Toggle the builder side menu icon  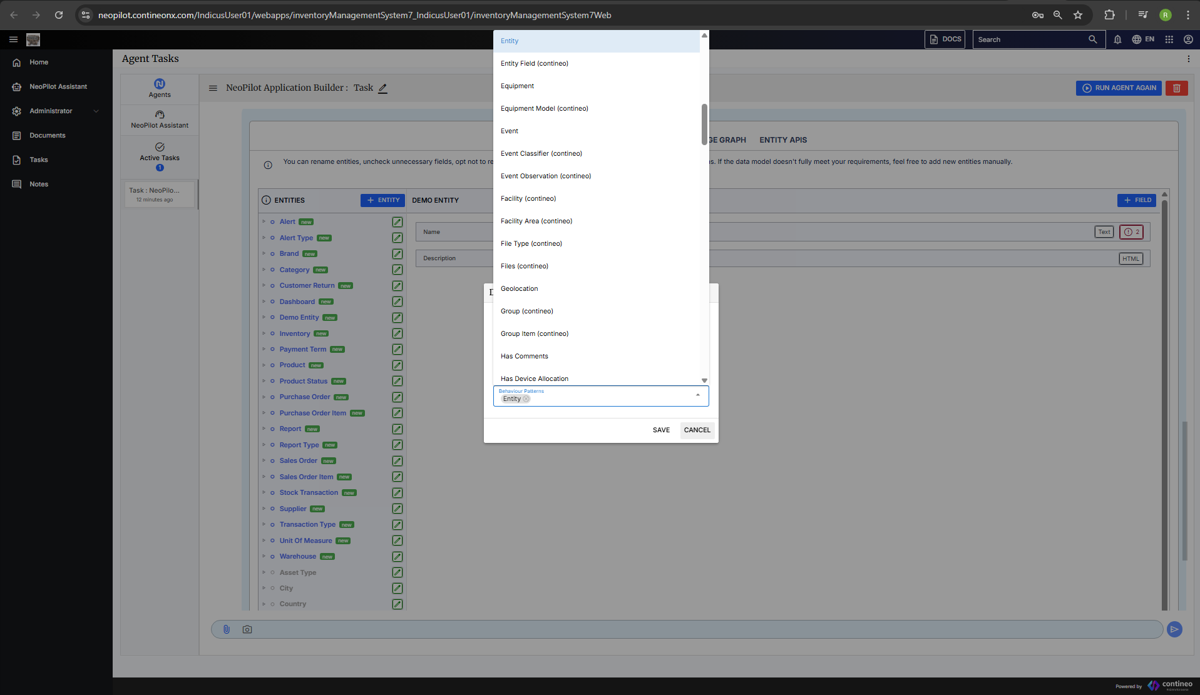(x=213, y=88)
